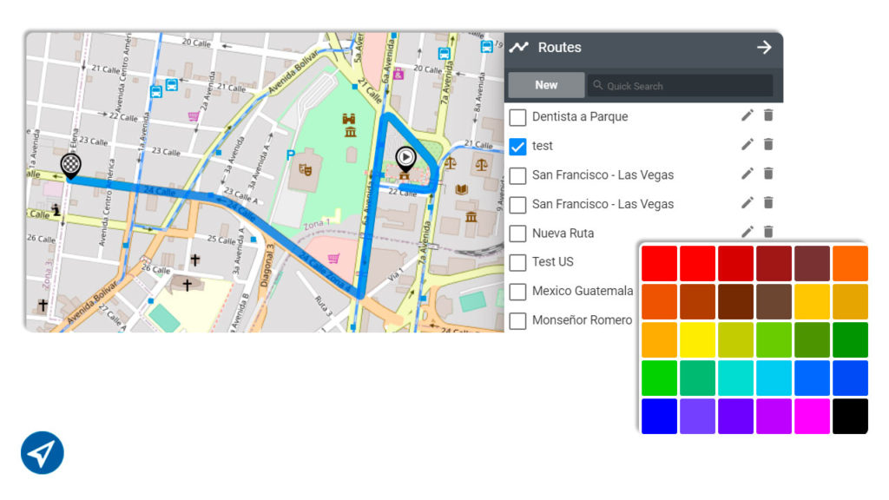
Task: Edit the Nueva Ruta route
Action: tap(747, 231)
